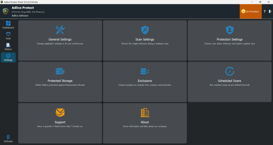Click 'Define folders protected against Ransomware threats'

click(60, 85)
